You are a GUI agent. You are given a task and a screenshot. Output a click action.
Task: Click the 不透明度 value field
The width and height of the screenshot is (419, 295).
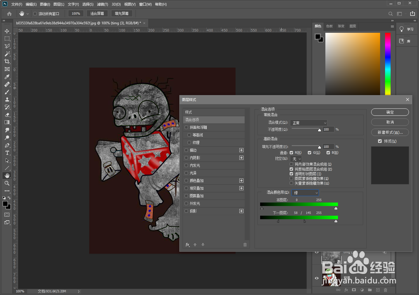coord(328,129)
